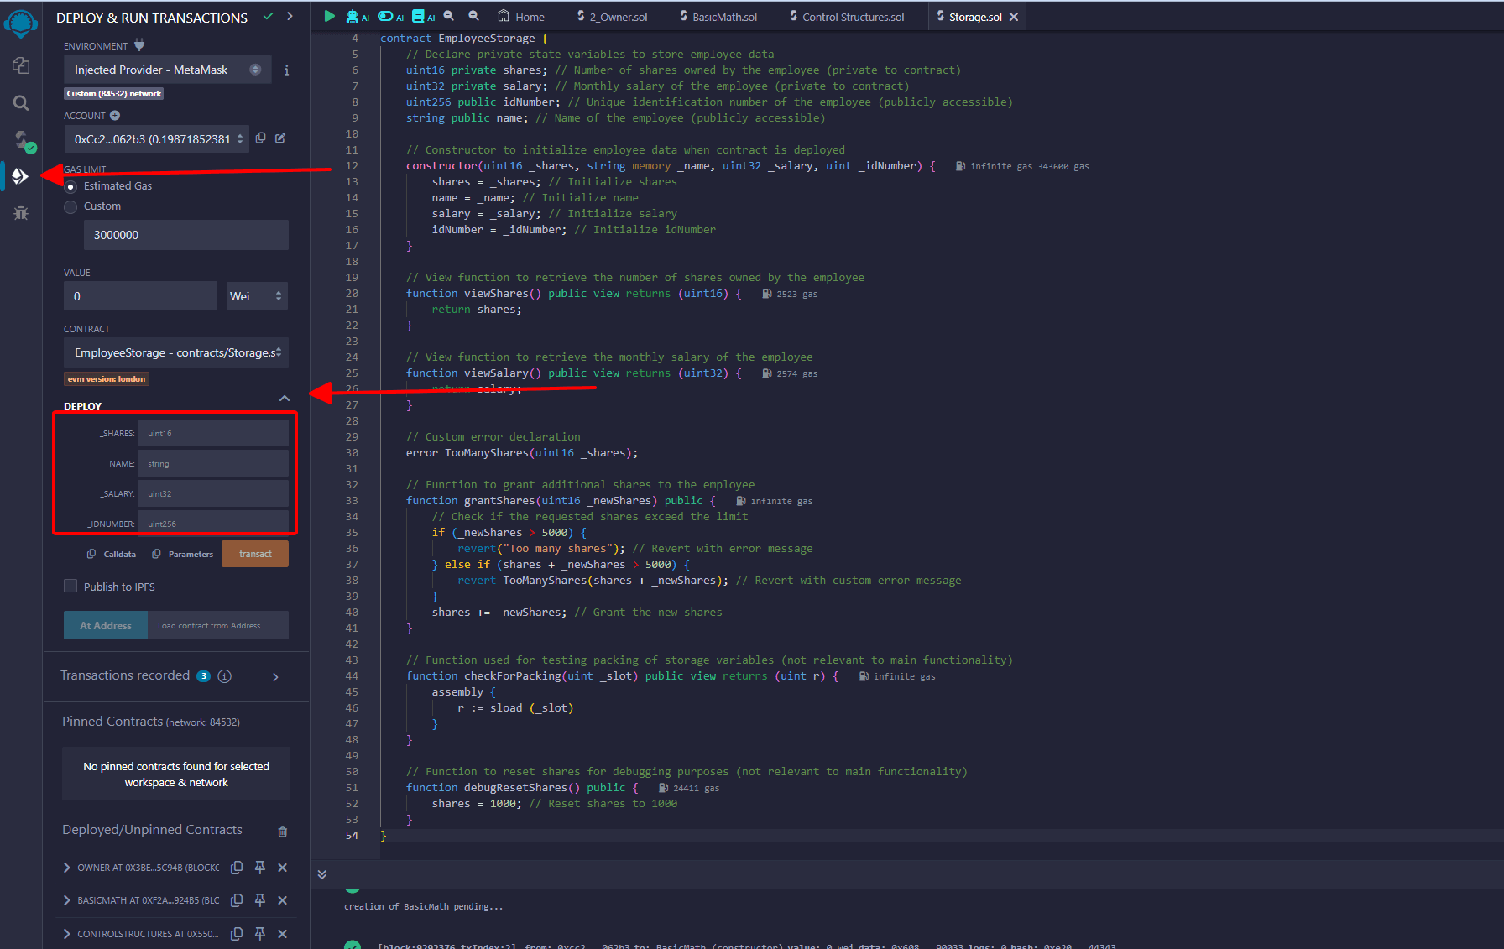Expand the Transactions recorded section chevron
This screenshot has height=949, width=1504.
coord(275,676)
